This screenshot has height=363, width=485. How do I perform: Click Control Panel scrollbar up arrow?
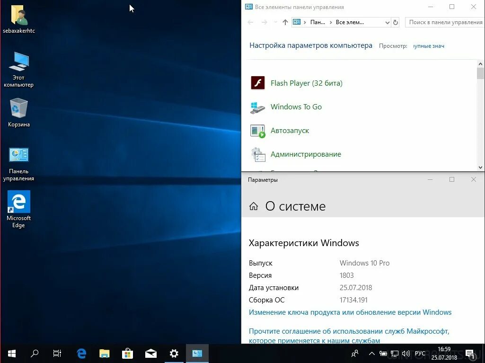coord(480,64)
